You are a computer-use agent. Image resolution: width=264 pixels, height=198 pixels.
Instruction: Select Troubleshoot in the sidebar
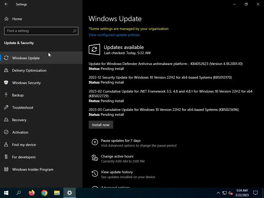point(41,108)
